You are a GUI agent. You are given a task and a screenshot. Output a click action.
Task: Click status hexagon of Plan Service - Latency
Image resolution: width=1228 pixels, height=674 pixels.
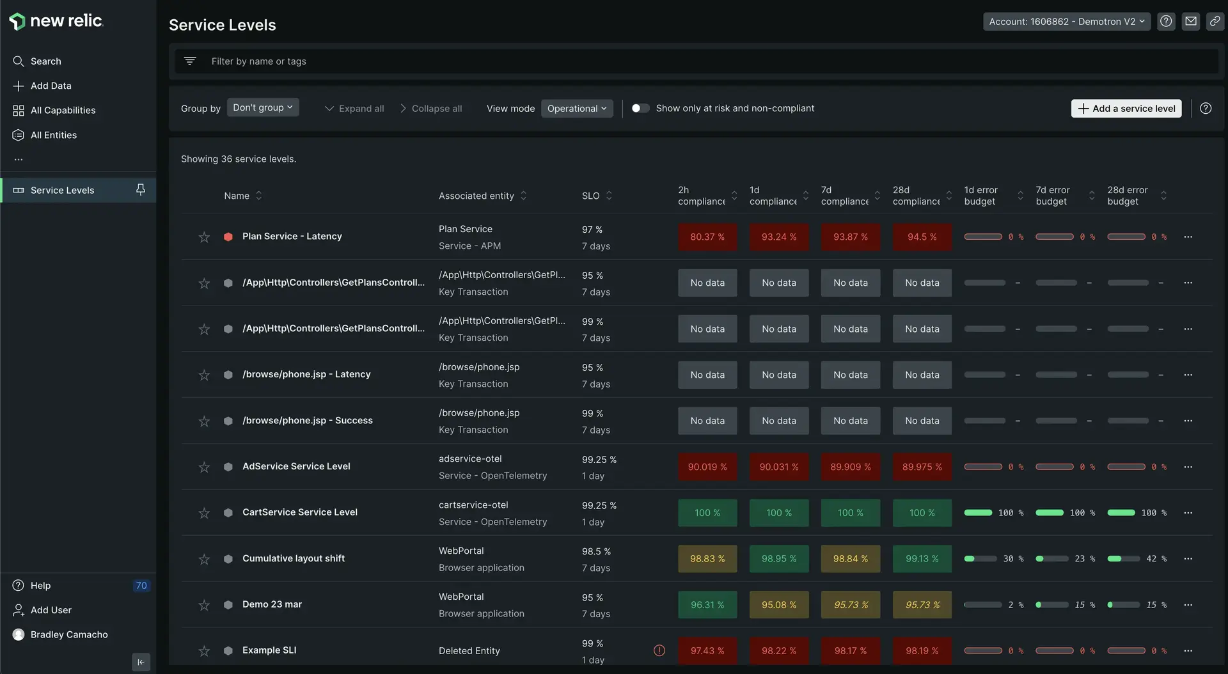click(x=228, y=237)
